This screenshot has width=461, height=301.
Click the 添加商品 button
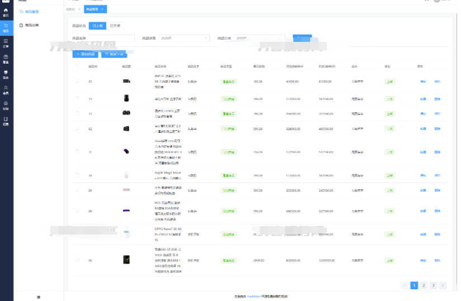85,54
